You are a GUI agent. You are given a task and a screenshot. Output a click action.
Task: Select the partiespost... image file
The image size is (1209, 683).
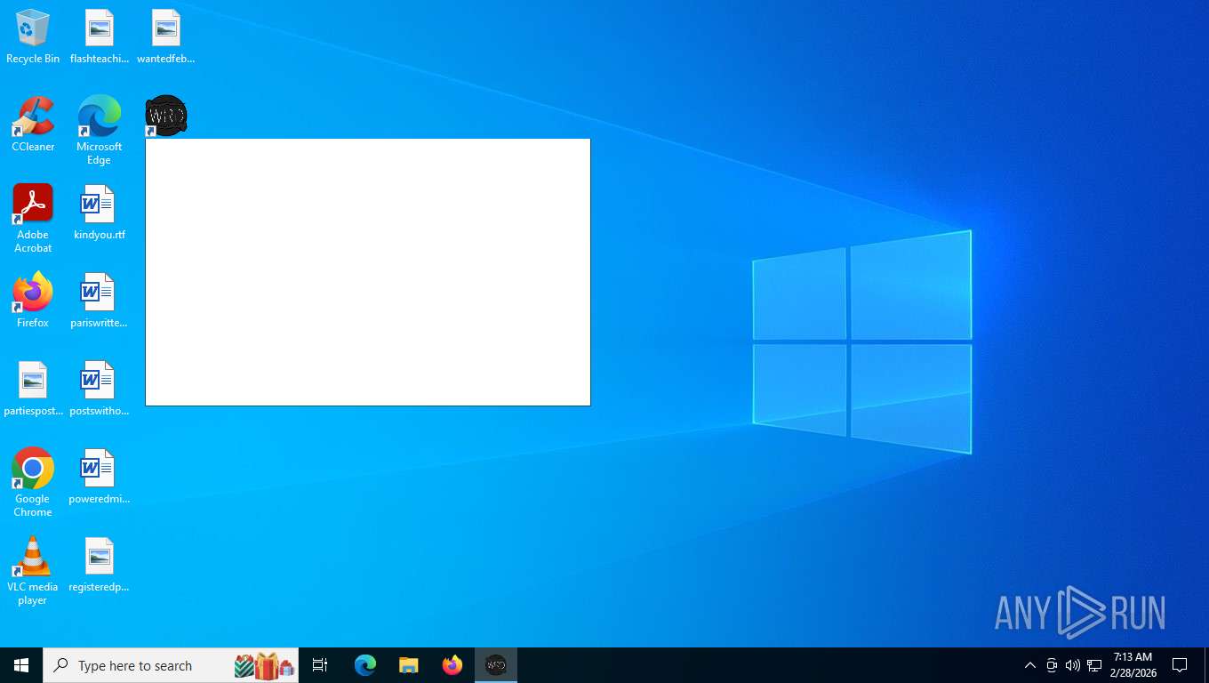coord(33,389)
